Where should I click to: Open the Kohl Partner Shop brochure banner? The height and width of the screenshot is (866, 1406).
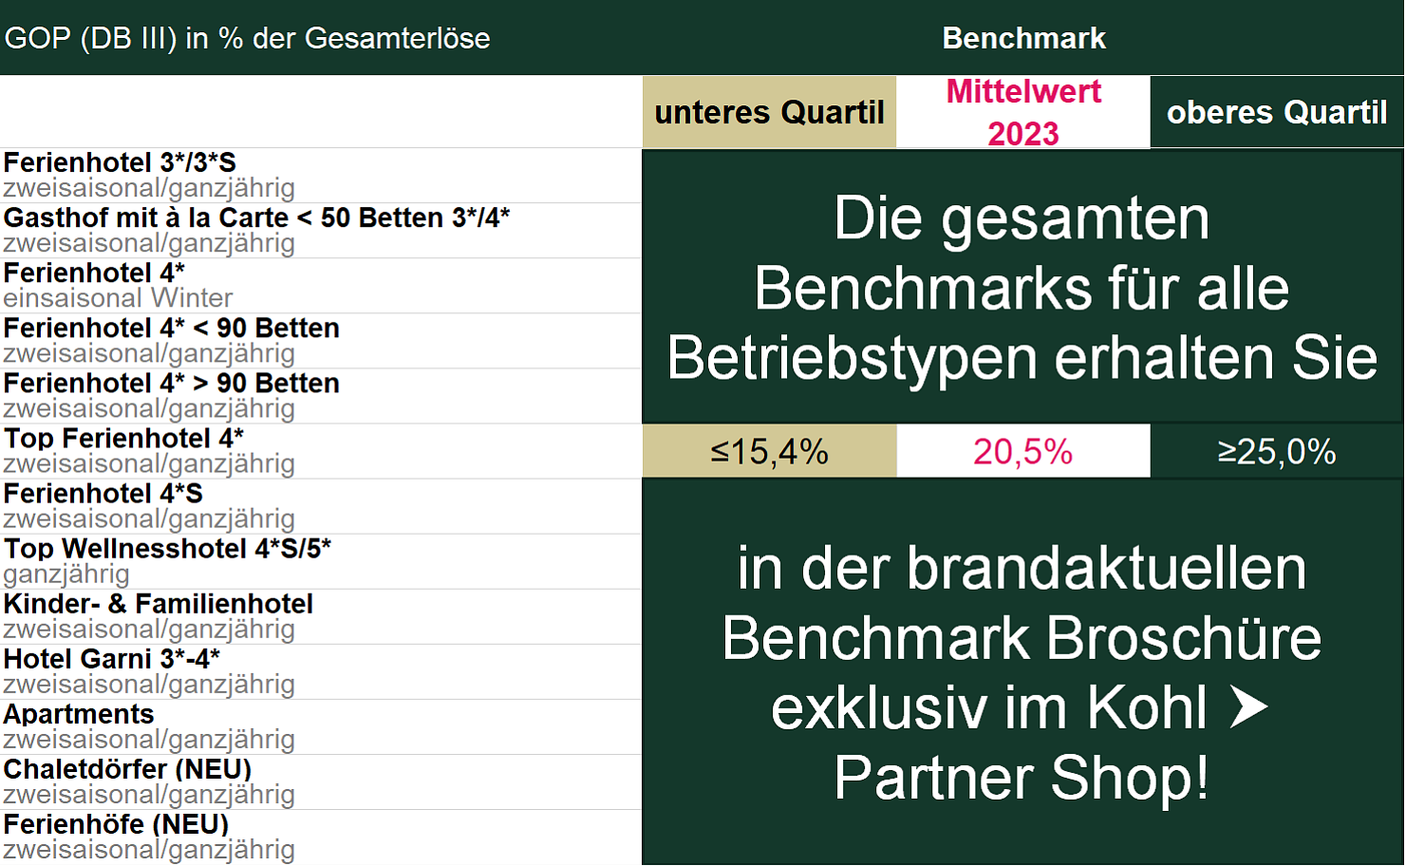[1022, 671]
